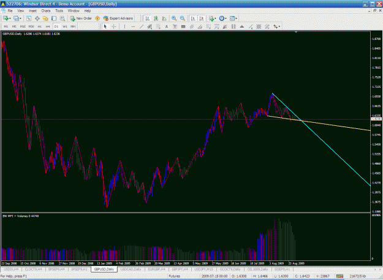Switch to the CLOCT9,H4 chart tab

[34, 269]
